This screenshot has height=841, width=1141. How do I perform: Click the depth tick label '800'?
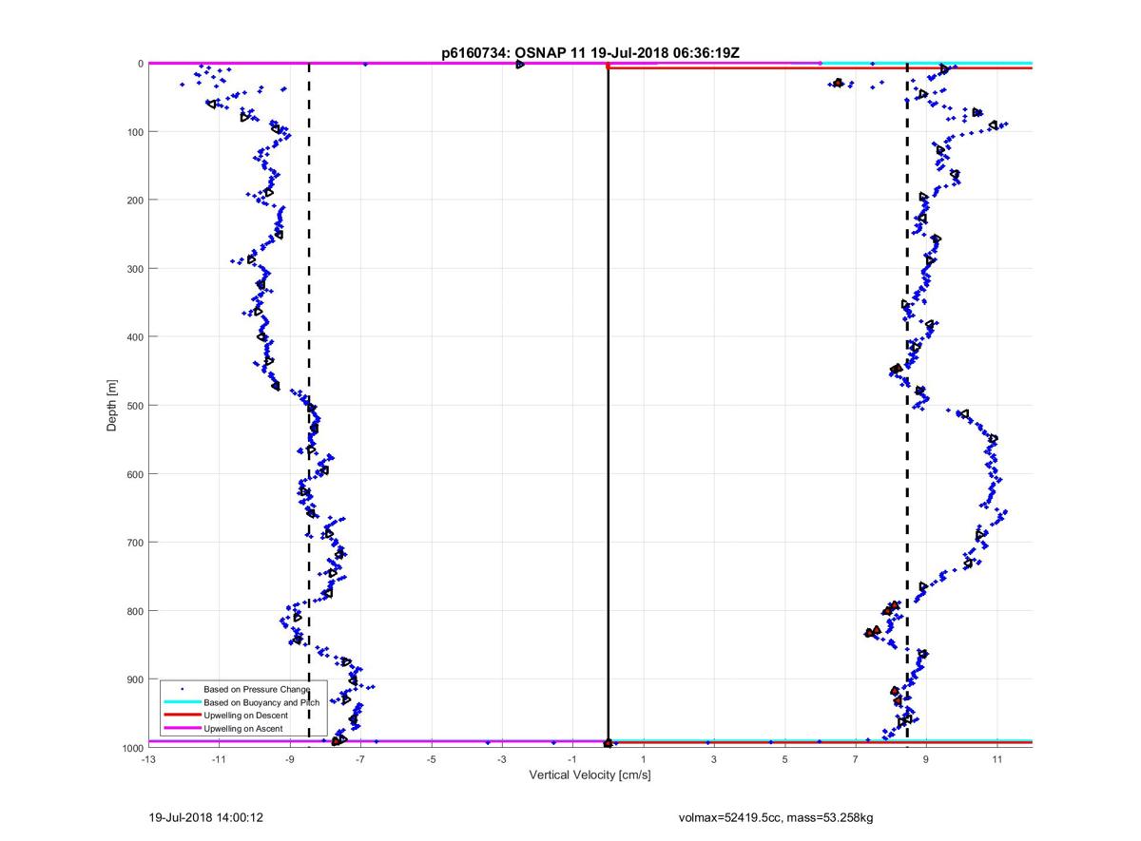[135, 611]
